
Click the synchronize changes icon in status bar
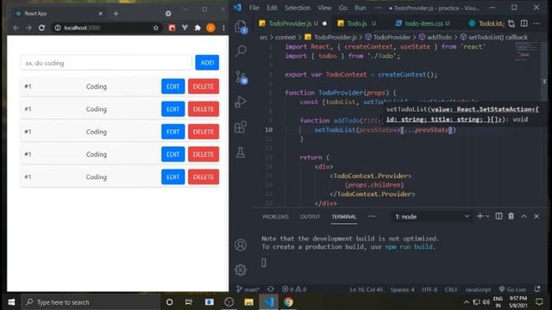click(x=270, y=289)
